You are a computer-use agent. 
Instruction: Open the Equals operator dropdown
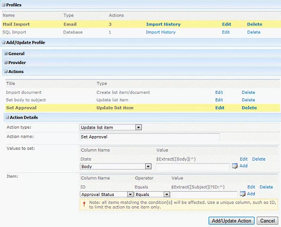click(167, 195)
